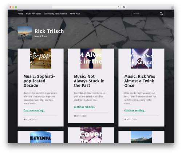The image size is (182, 154).
Task: Click the sunset site logo image
Action: [x=25, y=33]
